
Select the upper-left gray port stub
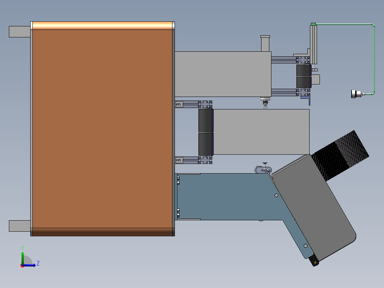pyautogui.click(x=20, y=32)
